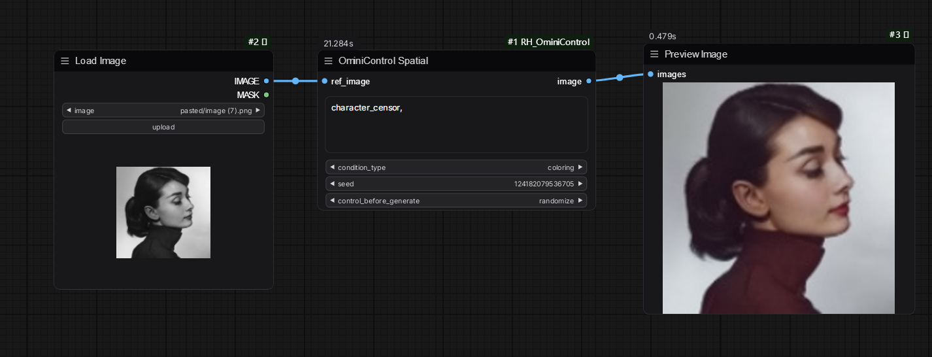Switch condition_type to next option

coord(580,167)
